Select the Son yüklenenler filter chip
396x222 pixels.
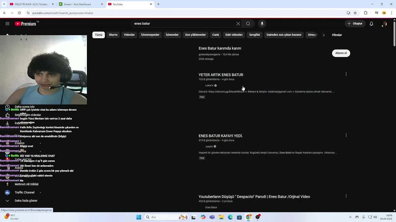pos(196,35)
